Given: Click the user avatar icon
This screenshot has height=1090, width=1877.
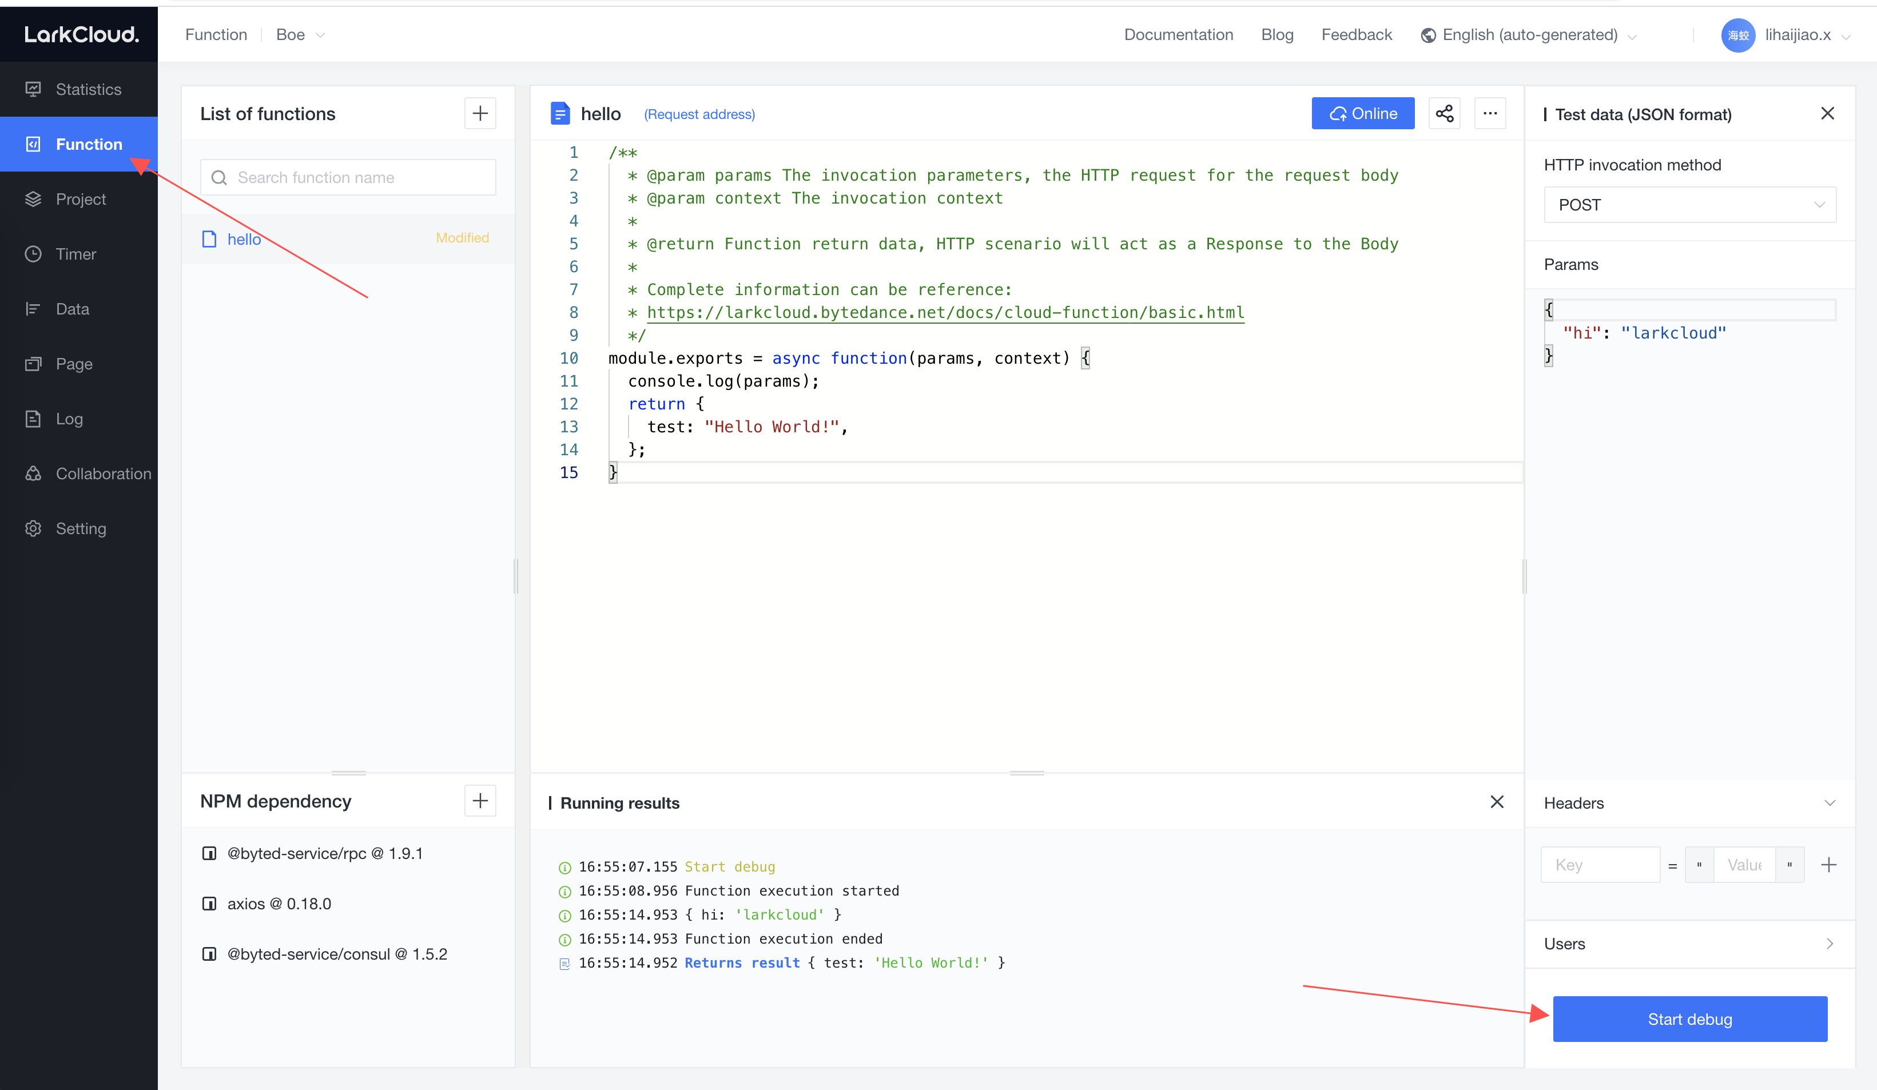Looking at the screenshot, I should pos(1737,35).
